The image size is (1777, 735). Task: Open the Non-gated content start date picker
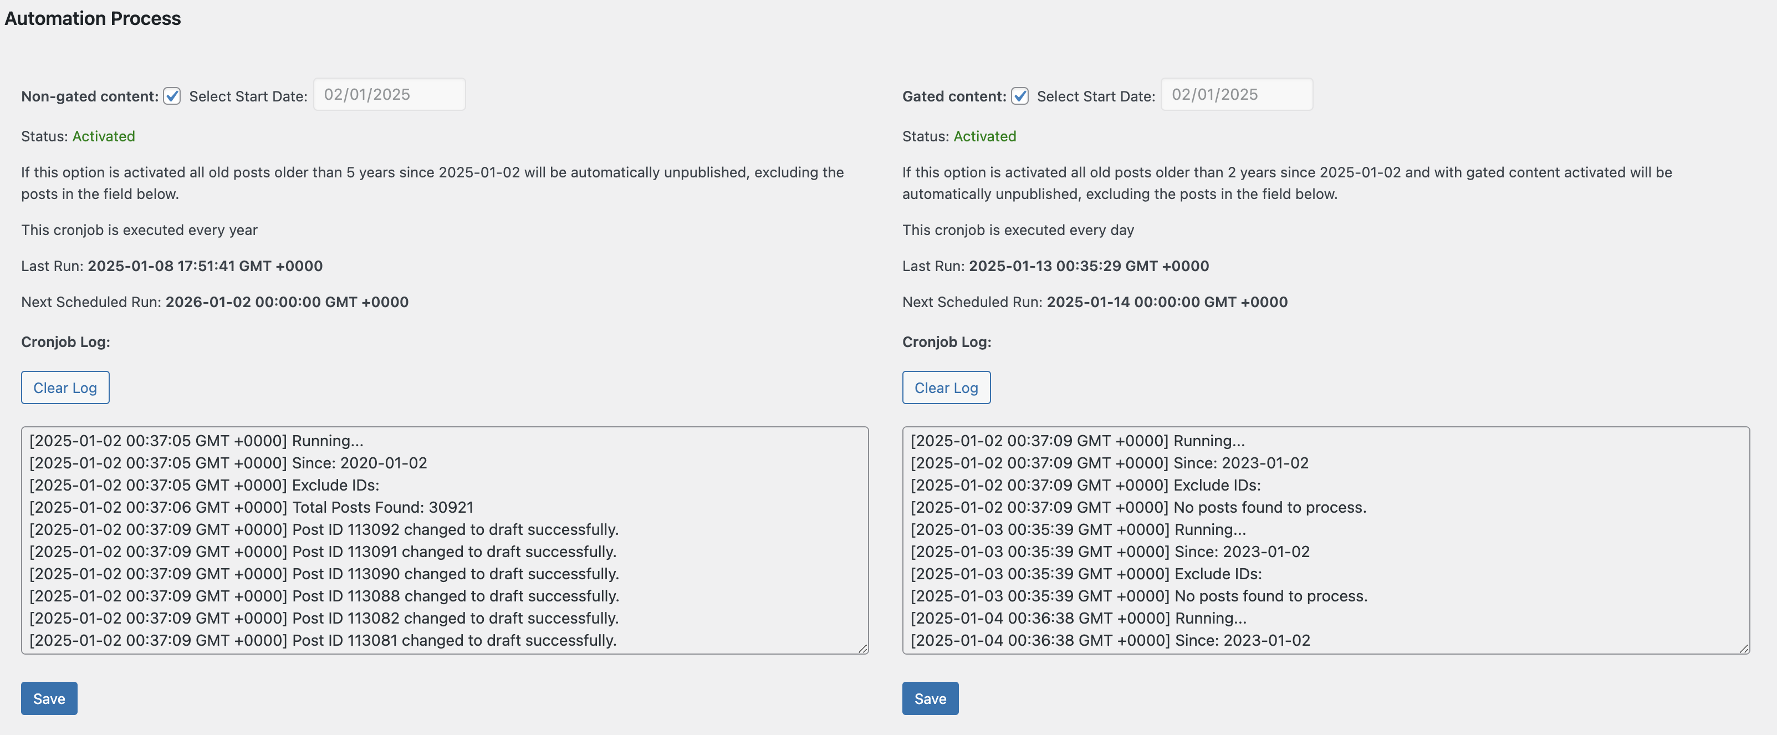[389, 95]
